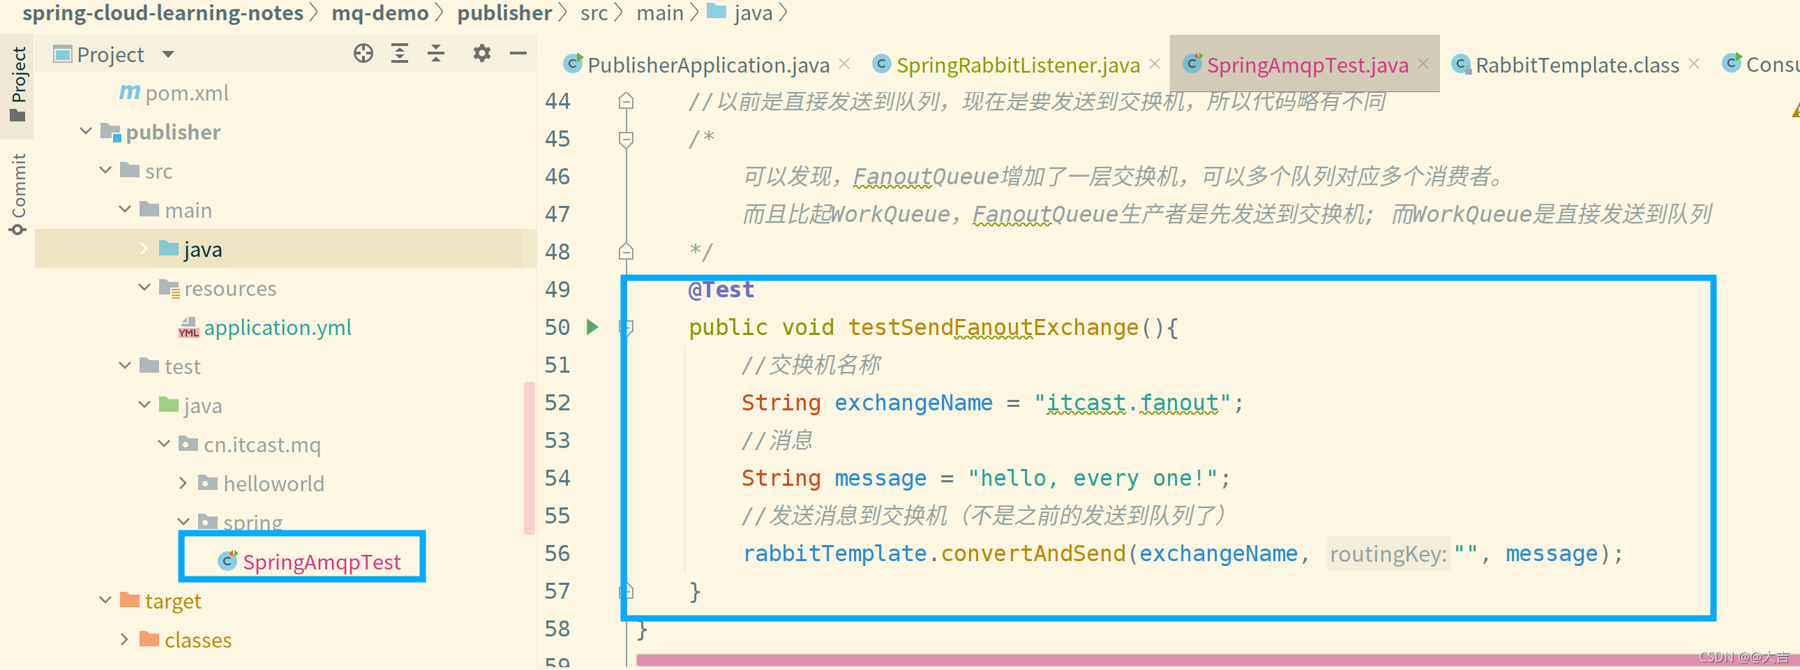Click the routingKey parameter hint
Image resolution: width=1800 pixels, height=670 pixels.
point(1388,554)
